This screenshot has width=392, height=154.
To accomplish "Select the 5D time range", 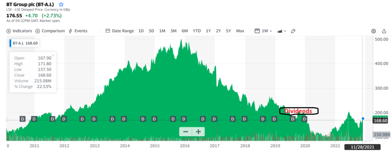I will tap(152, 31).
